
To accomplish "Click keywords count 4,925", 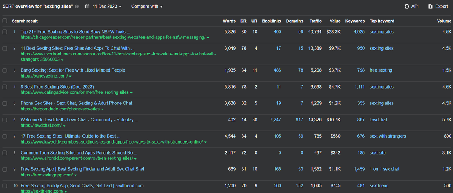I will pos(359,32).
